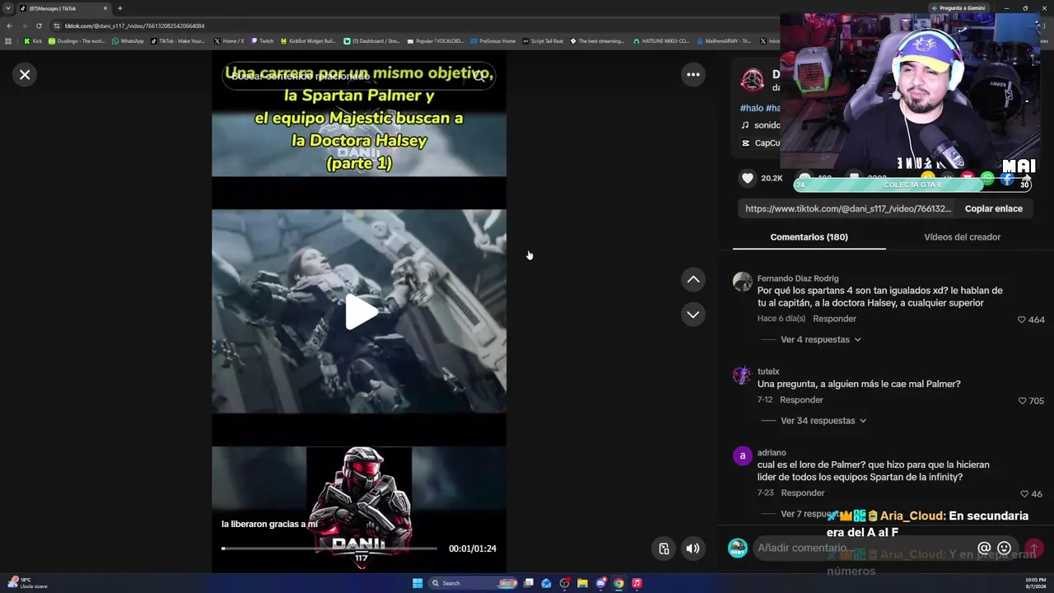The image size is (1054, 593).
Task: Post comment with the red arrow button
Action: [1034, 549]
